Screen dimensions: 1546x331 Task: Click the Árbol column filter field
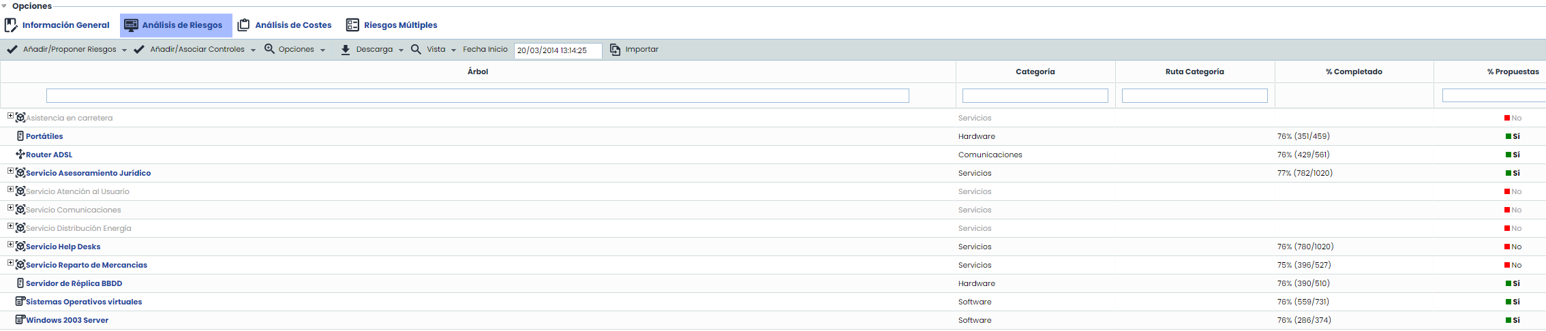477,96
